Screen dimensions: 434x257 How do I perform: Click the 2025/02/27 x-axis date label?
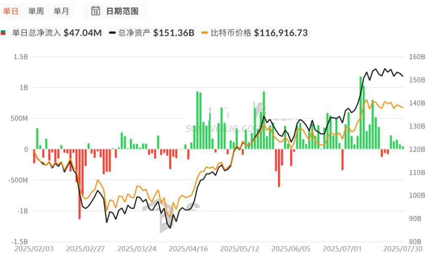click(x=85, y=249)
